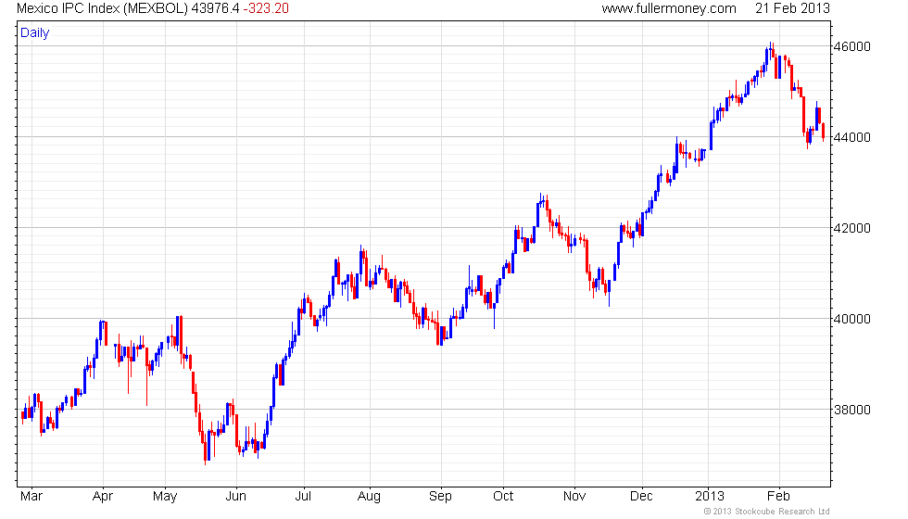Viewport: 908px width, 519px height.
Task: Click the Nov month axis label
Action: (x=574, y=497)
